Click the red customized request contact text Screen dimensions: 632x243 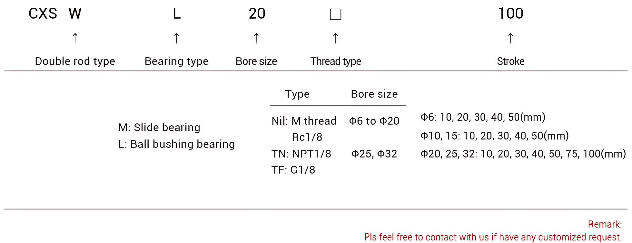493,237
